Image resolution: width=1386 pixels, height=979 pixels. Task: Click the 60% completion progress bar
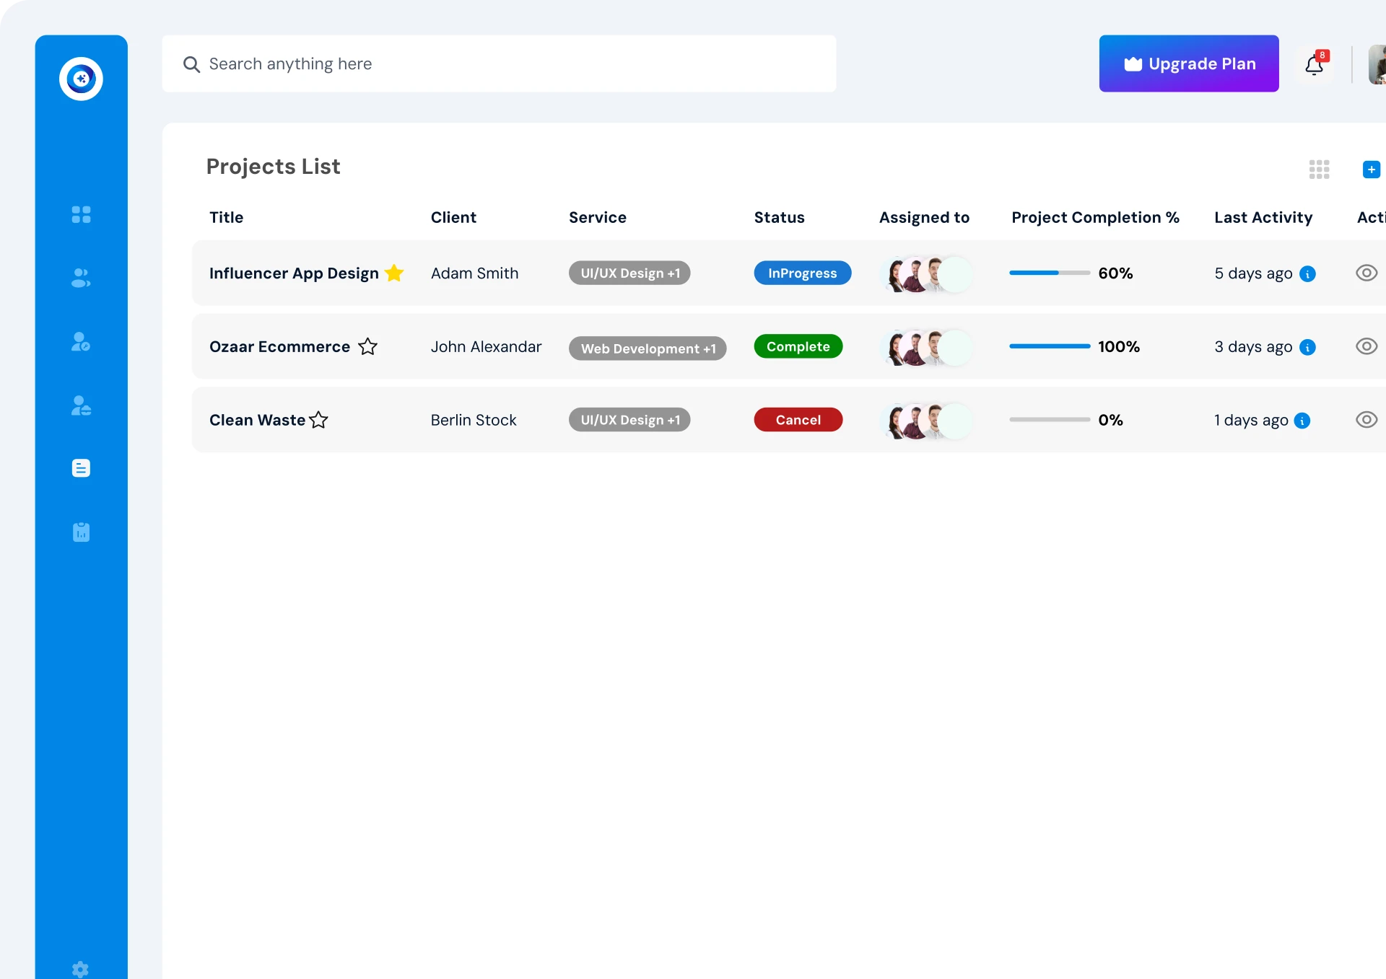point(1050,273)
